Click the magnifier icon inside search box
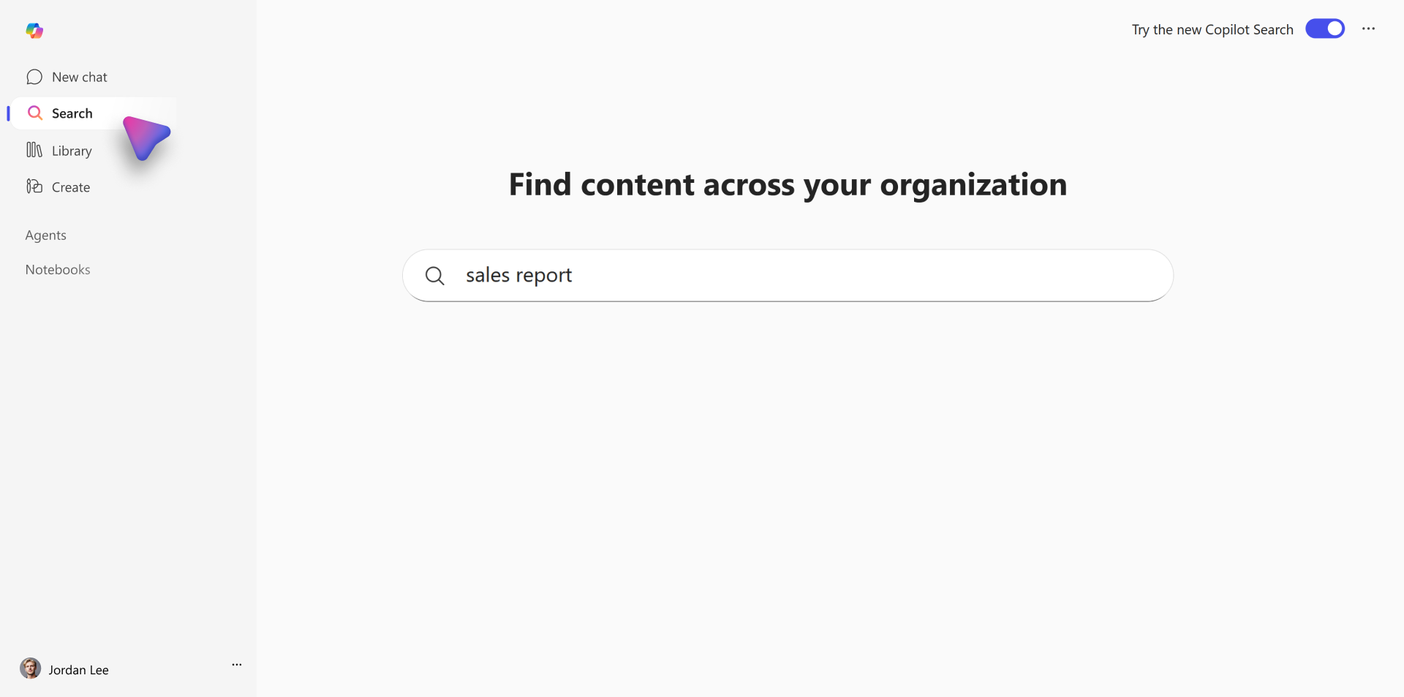This screenshot has width=1404, height=697. tap(435, 276)
